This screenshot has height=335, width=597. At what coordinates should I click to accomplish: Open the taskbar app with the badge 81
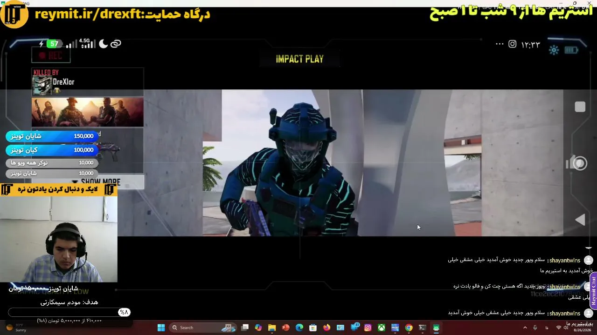[x=354, y=328]
